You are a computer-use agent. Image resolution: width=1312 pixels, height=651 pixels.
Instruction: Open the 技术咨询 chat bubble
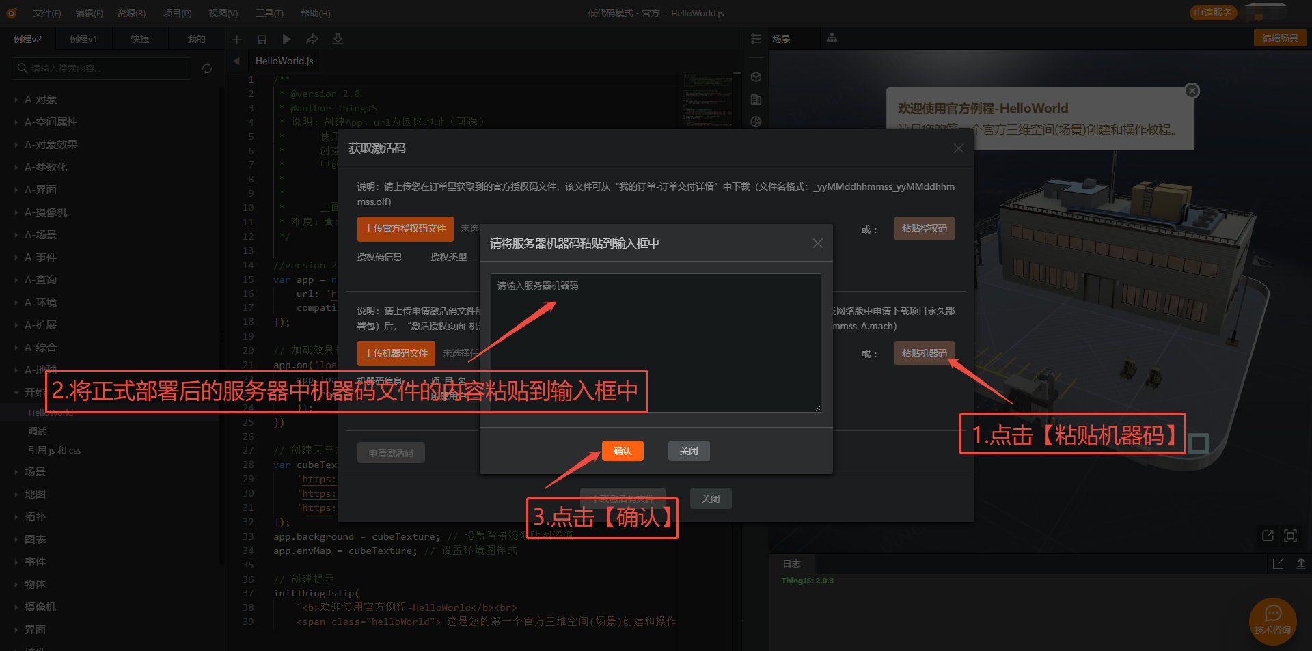click(x=1272, y=620)
